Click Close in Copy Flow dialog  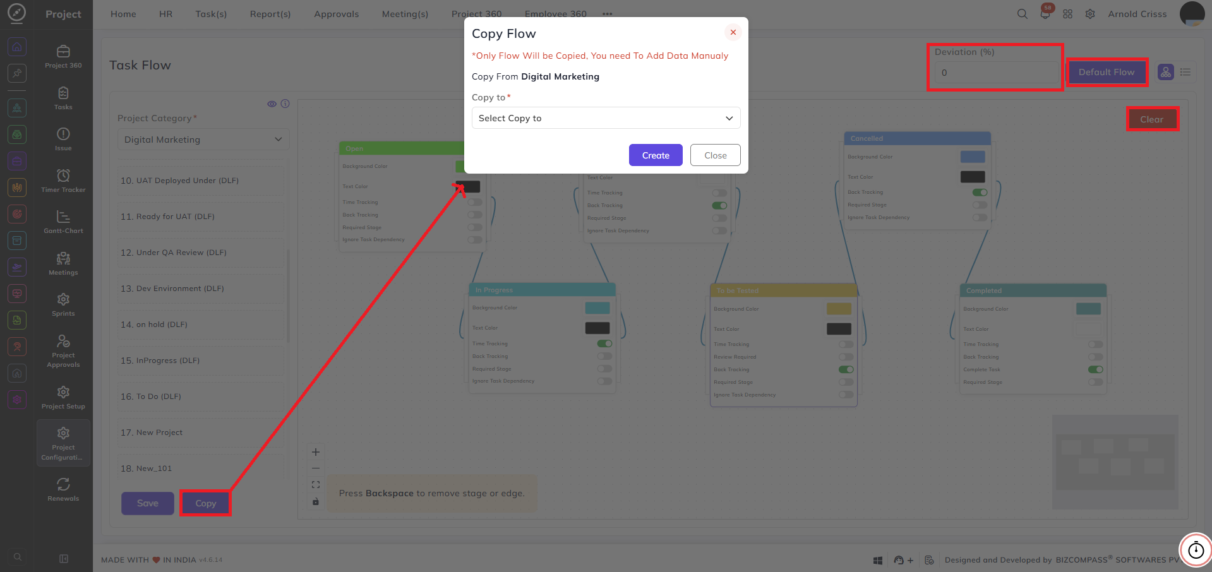tap(715, 155)
